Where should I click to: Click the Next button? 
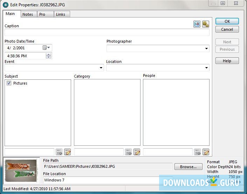click(x=227, y=42)
